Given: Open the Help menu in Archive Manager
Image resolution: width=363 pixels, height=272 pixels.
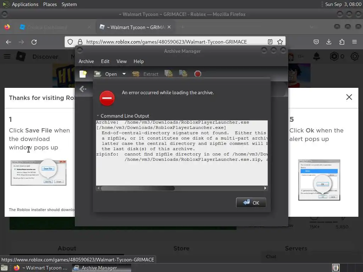Looking at the screenshot, I should [x=139, y=61].
